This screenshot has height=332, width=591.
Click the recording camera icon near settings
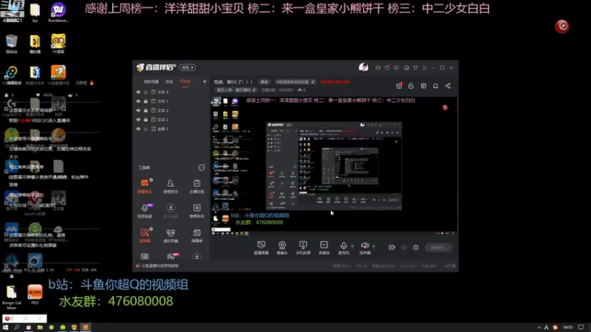[x=392, y=247]
